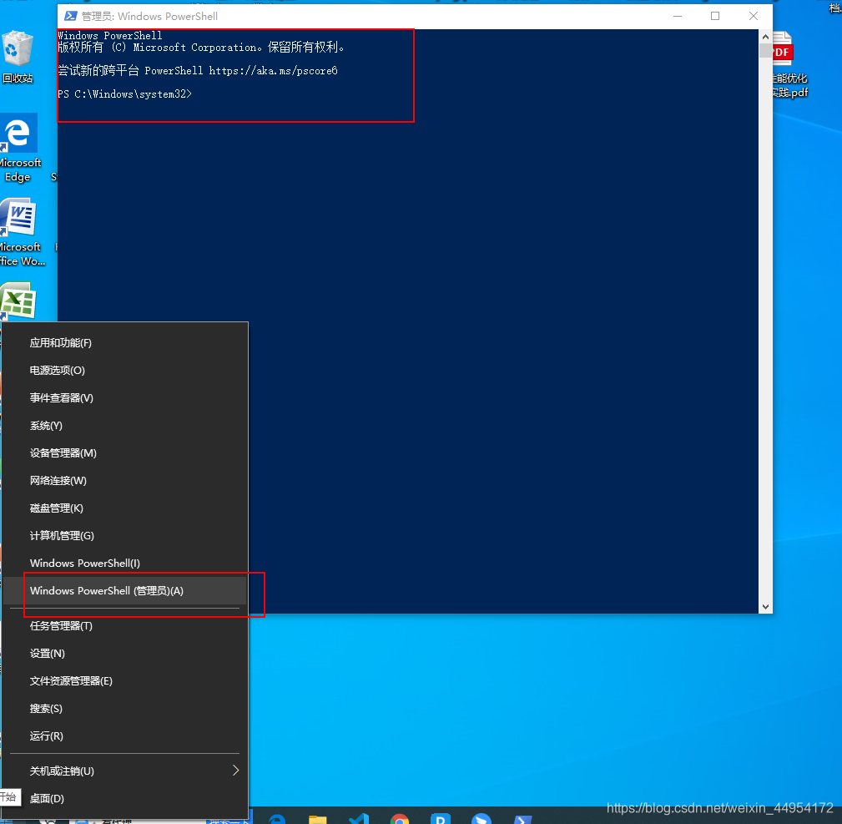Click the PowerShell scrollbar thumb
Image resolution: width=842 pixels, height=824 pixels.
(x=766, y=50)
